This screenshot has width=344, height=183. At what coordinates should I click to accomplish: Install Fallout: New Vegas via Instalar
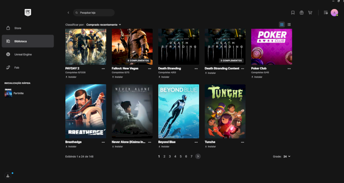pyautogui.click(x=117, y=77)
